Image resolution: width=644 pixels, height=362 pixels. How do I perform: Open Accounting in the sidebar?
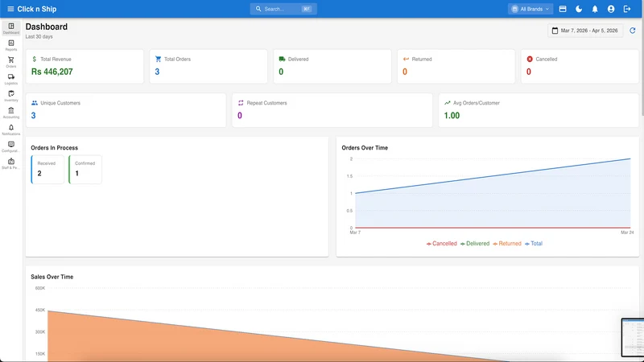pyautogui.click(x=11, y=113)
